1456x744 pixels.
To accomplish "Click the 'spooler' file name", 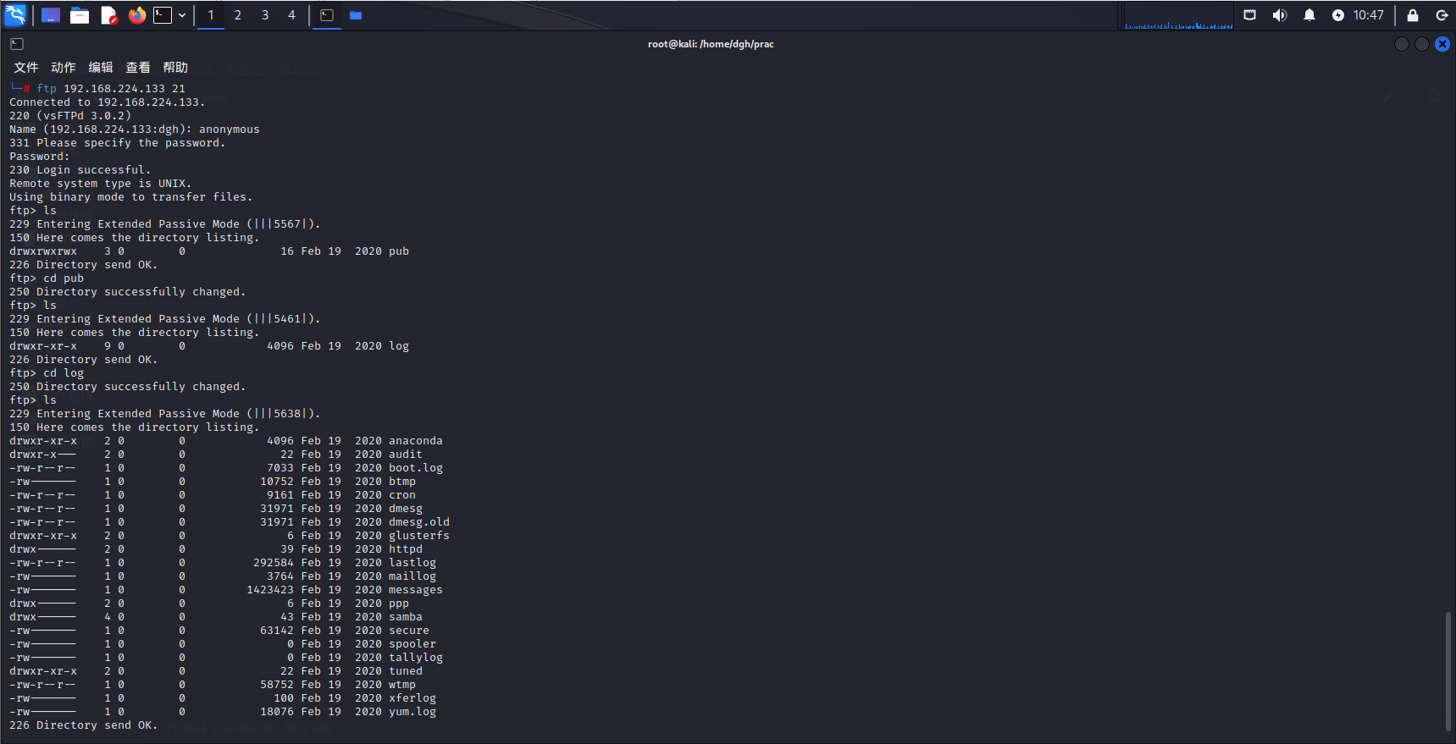I will (x=412, y=644).
